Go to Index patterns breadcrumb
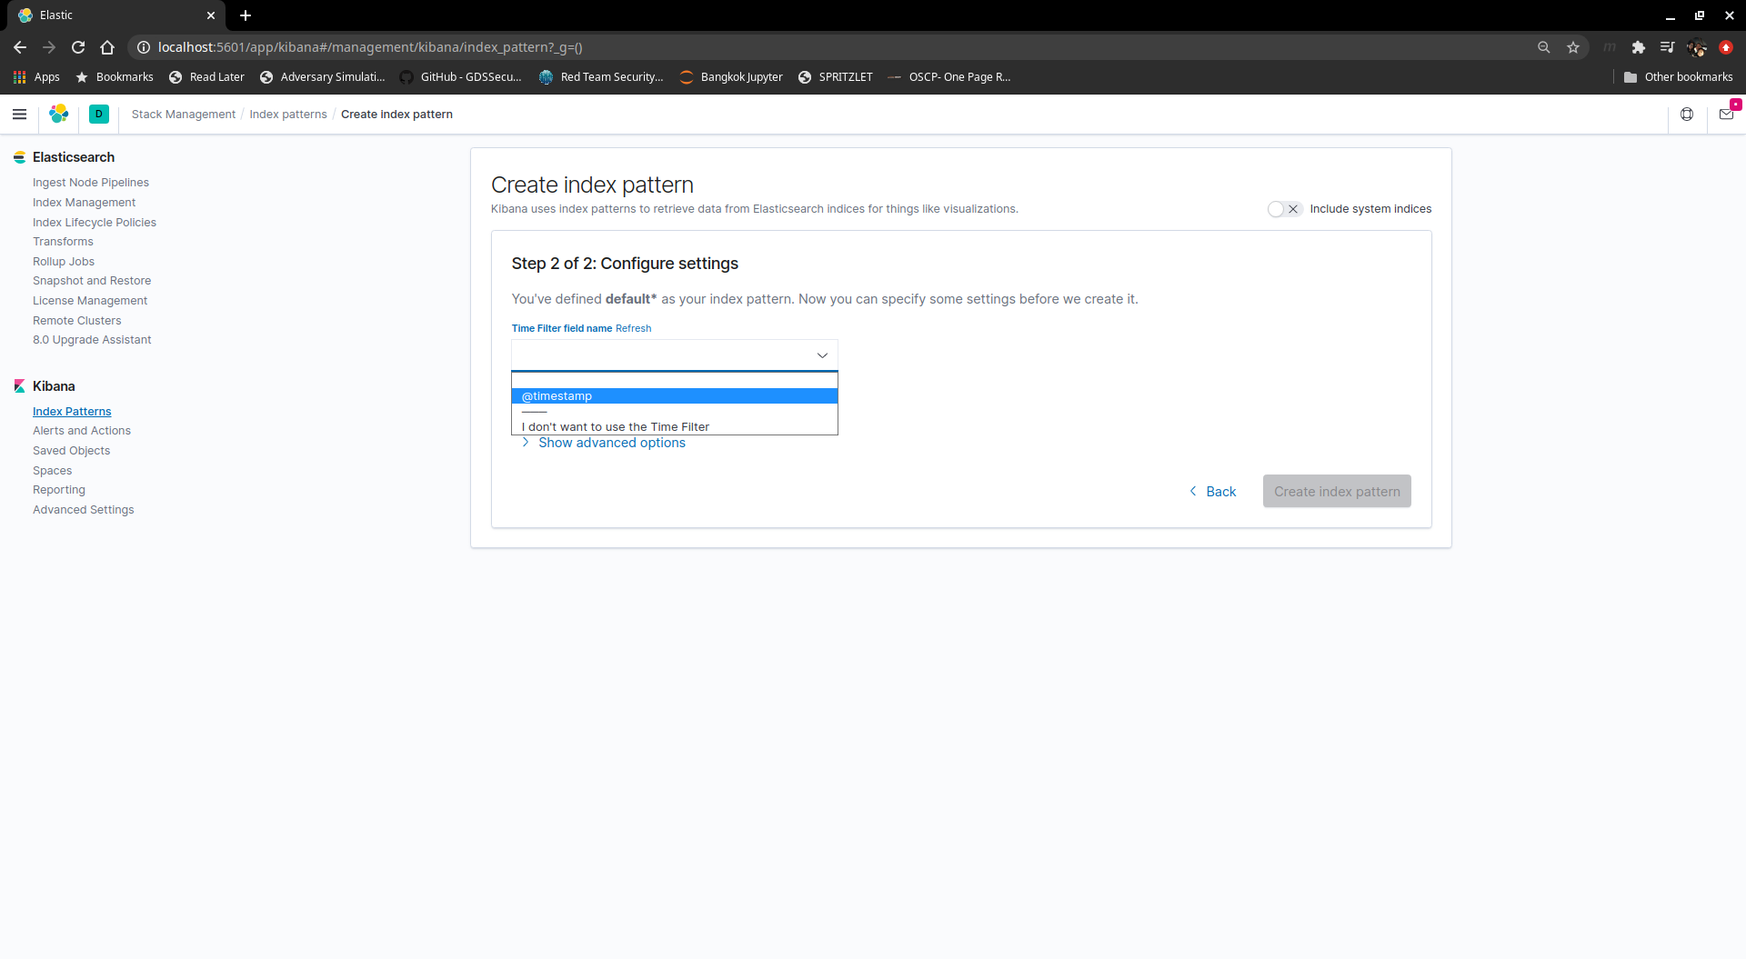 point(288,115)
